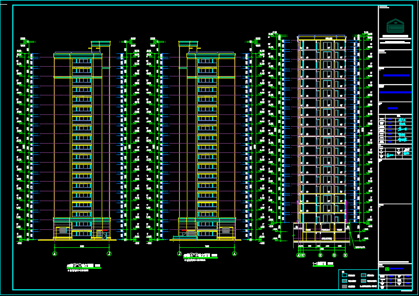Click the shortest blue bar above the signature table
The height and width of the screenshot is (296, 419).
(392, 108)
